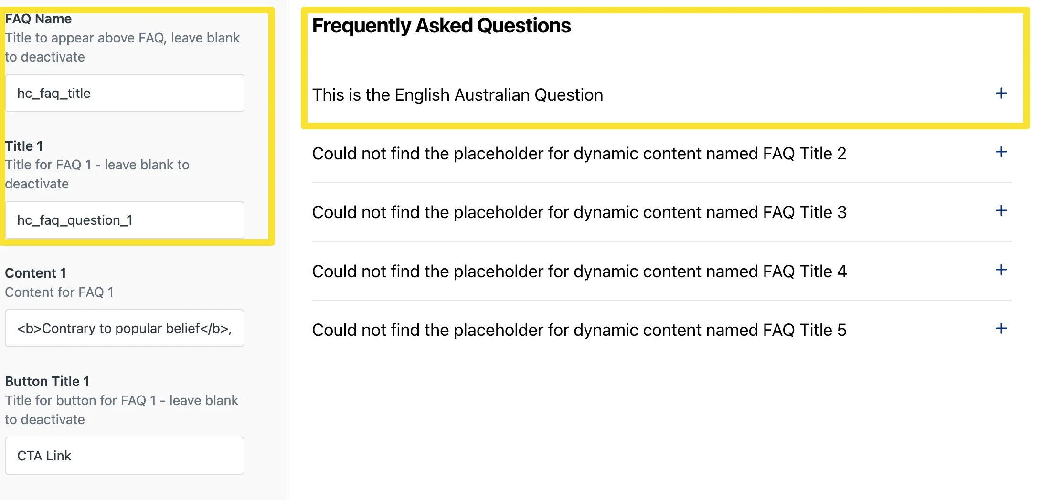Click the 'Button Title 1' field label

[x=47, y=381]
